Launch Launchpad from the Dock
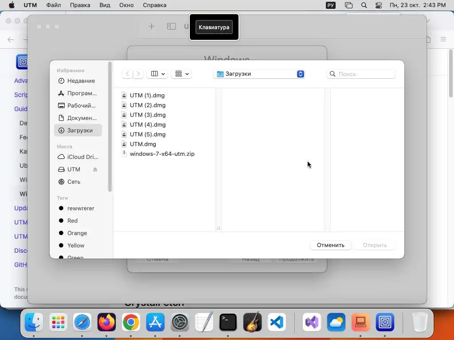Image resolution: width=454 pixels, height=340 pixels. click(58, 322)
